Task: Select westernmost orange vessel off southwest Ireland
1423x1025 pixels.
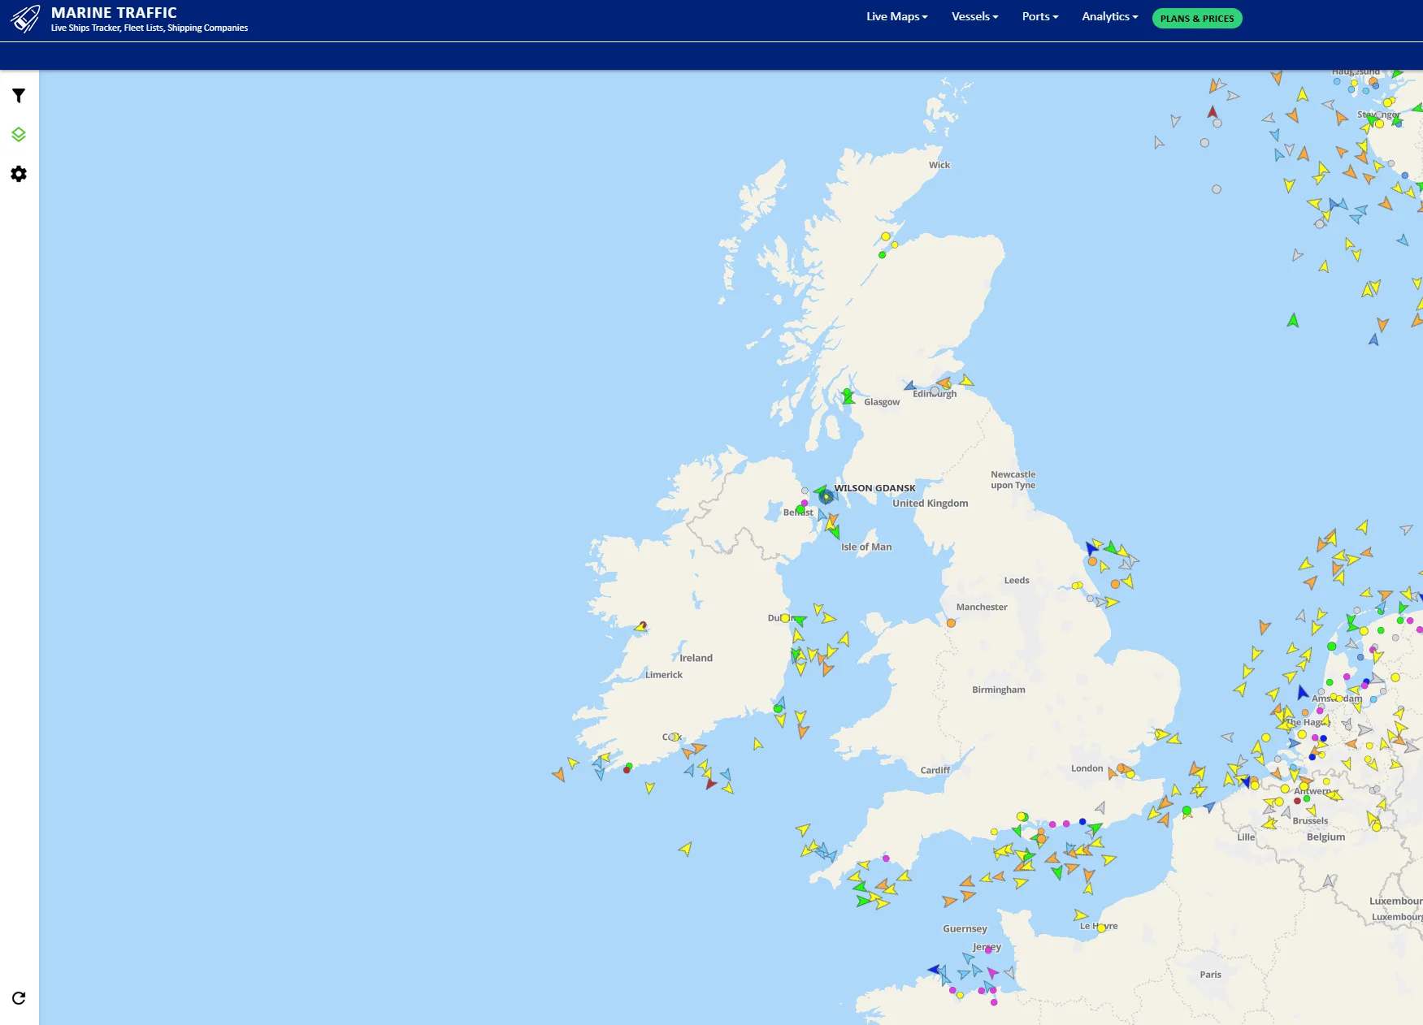Action: [558, 775]
